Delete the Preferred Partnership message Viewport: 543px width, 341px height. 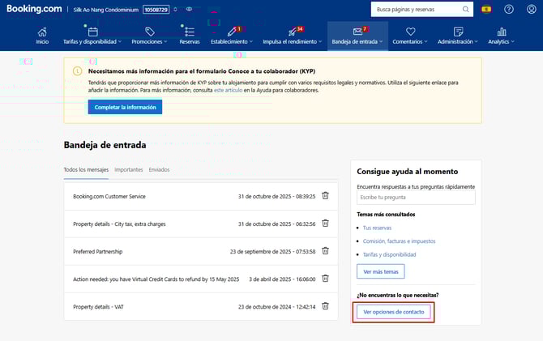(325, 251)
